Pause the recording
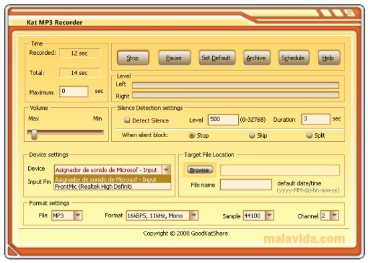368x263 pixels. (175, 58)
